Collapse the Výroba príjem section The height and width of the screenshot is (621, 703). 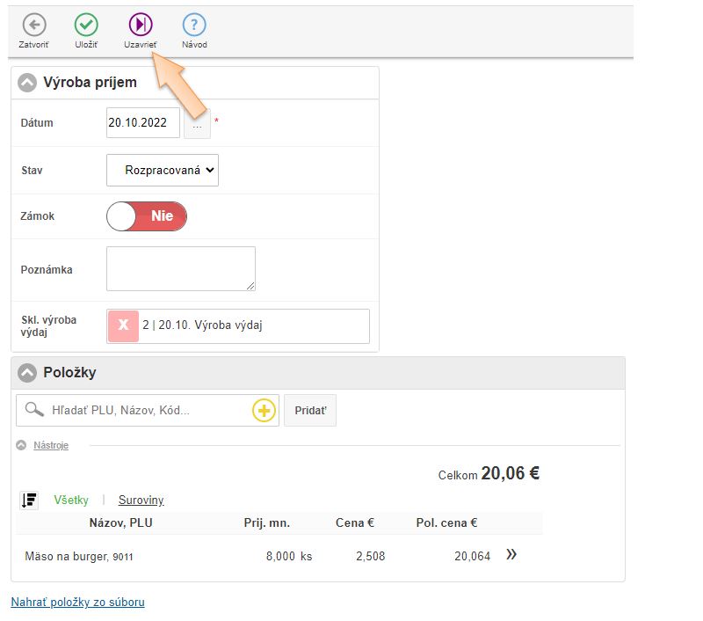coord(28,83)
